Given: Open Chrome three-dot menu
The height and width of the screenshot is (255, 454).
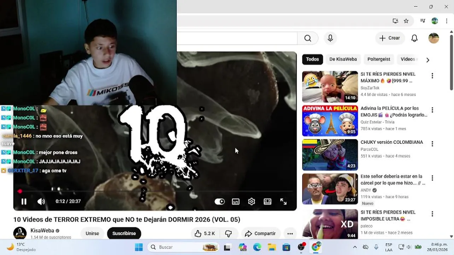Looking at the screenshot, I should pos(447,21).
